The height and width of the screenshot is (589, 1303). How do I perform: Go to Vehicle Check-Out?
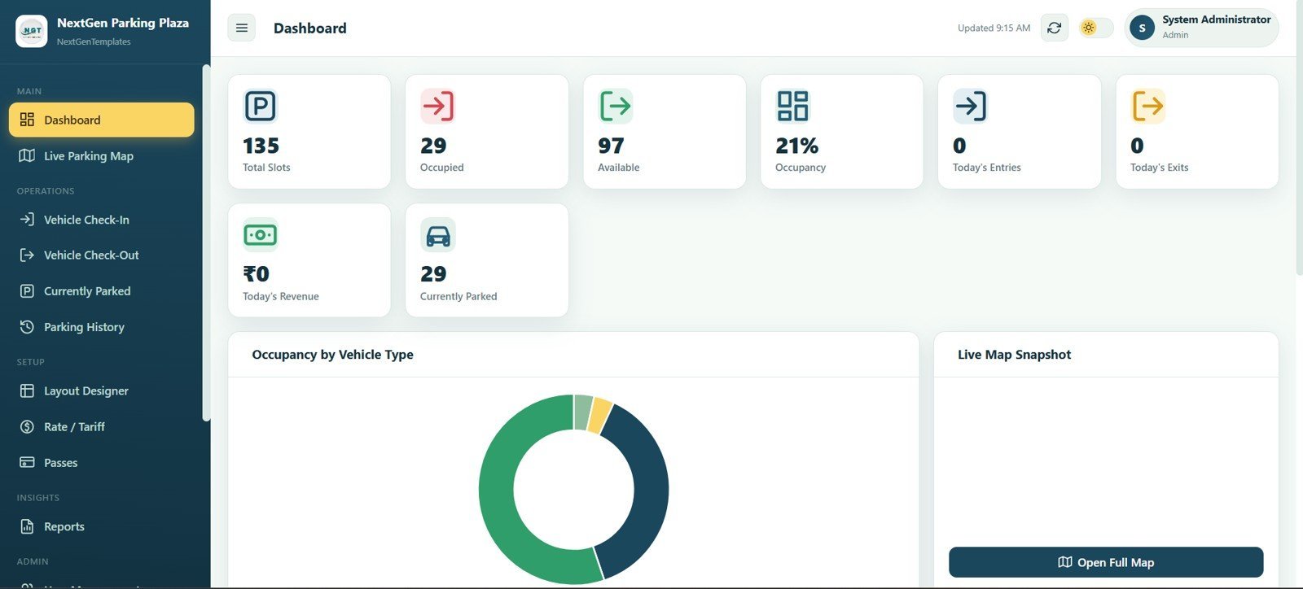(102, 255)
